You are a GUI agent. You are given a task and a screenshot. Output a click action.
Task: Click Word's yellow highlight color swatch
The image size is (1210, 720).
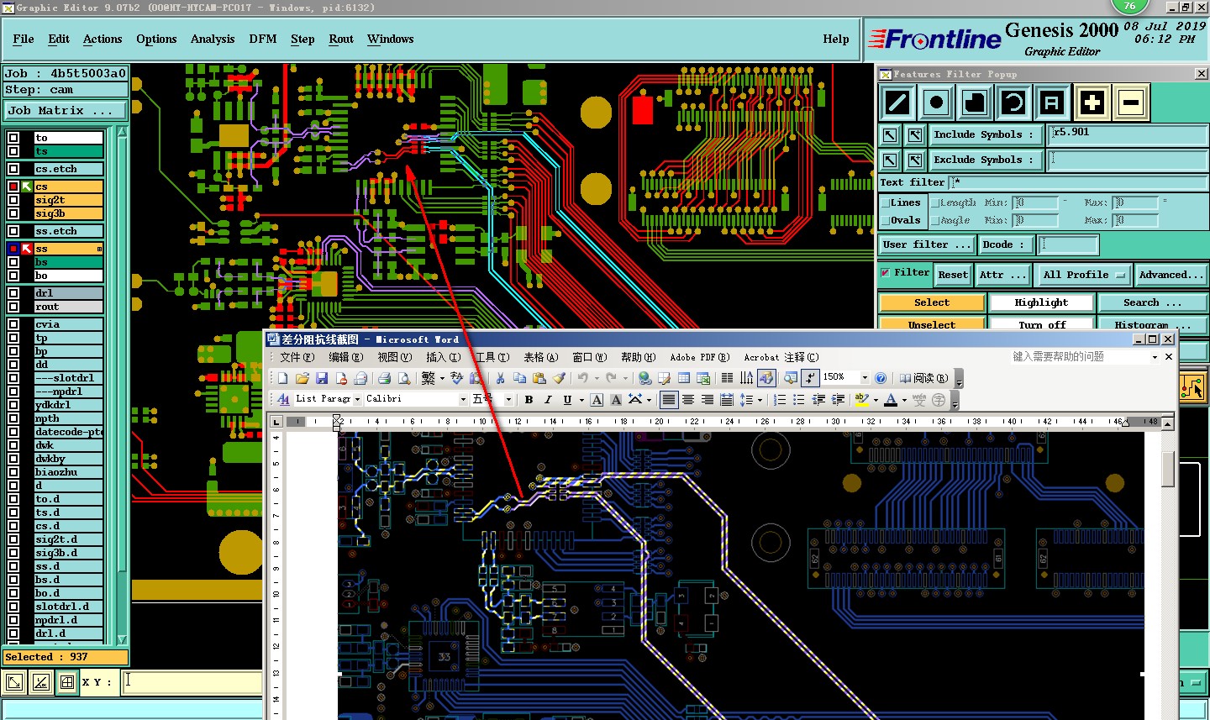pos(861,400)
